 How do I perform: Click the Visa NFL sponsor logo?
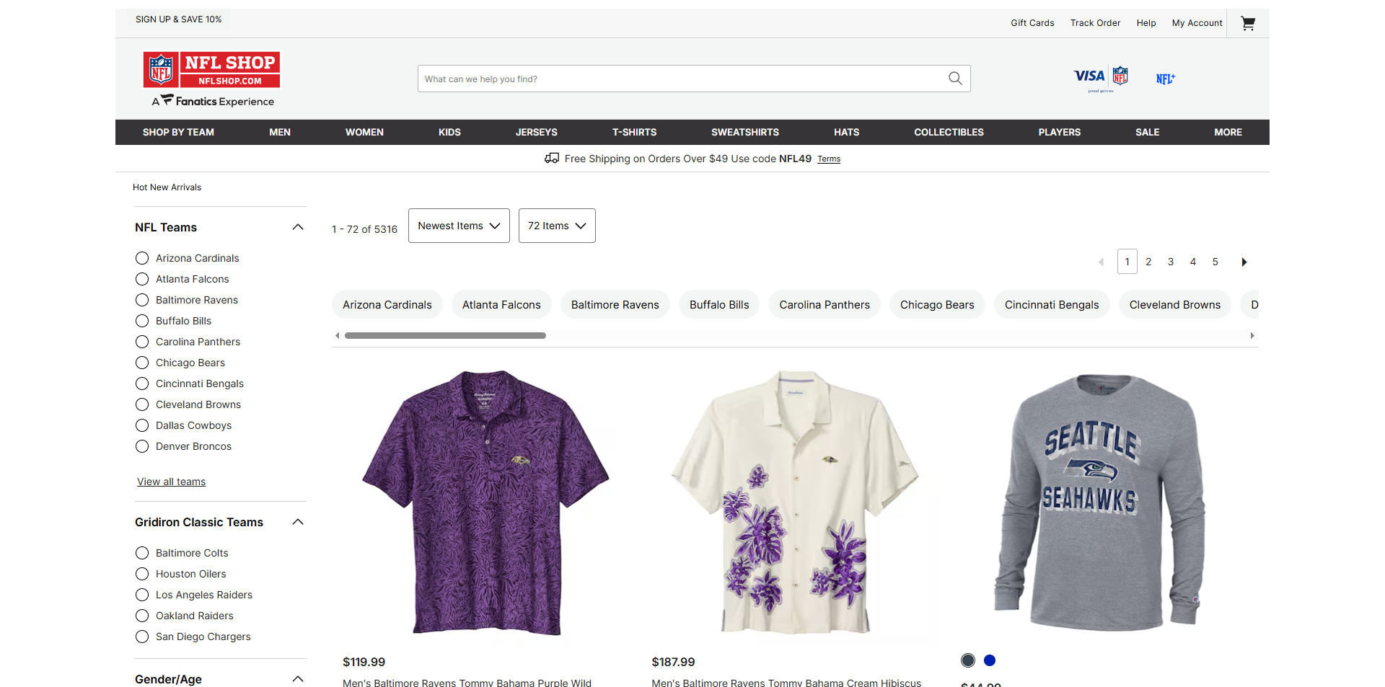point(1101,78)
